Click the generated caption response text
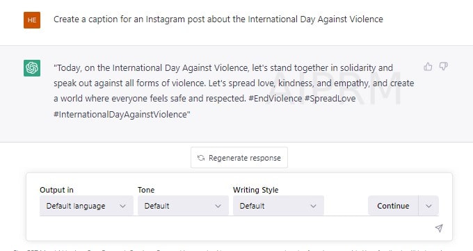473x251 pixels. tap(234, 91)
